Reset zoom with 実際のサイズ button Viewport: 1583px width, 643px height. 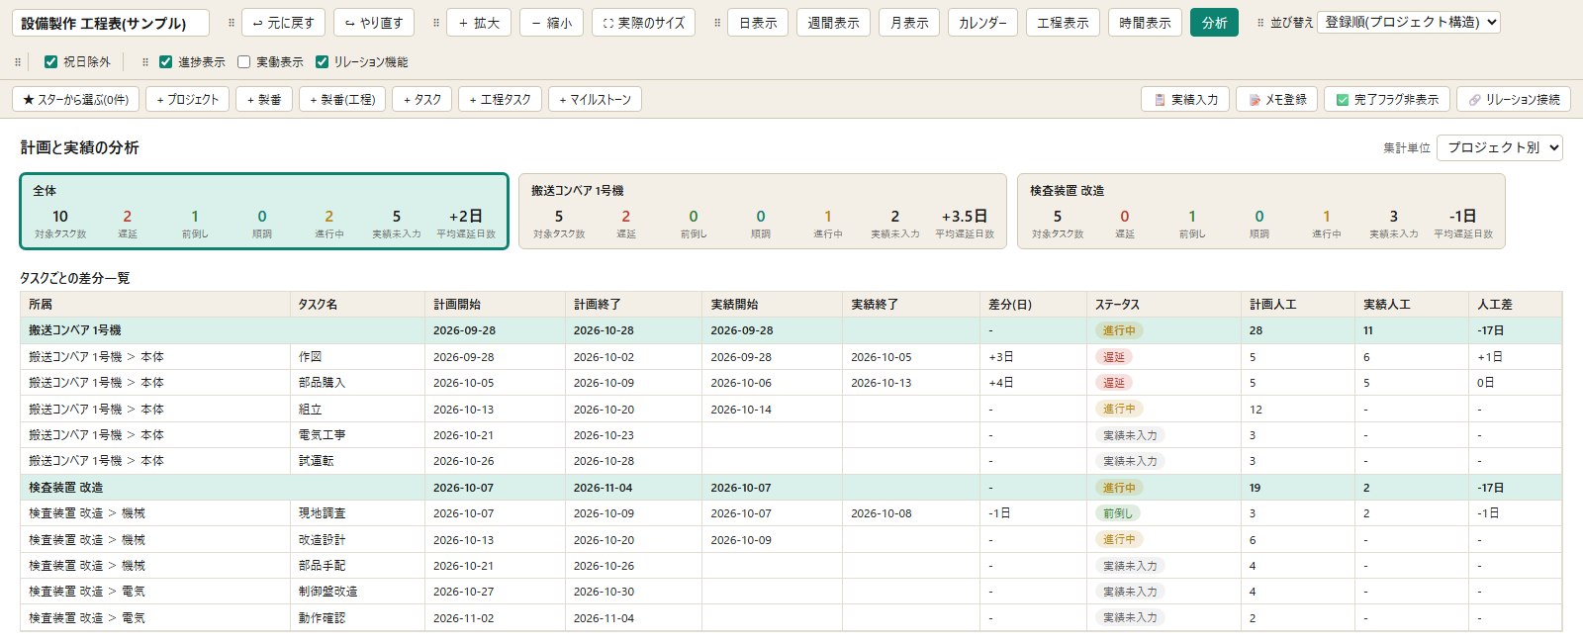(644, 23)
